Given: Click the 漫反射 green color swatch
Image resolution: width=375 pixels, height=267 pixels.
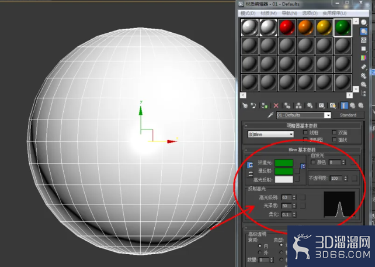Looking at the screenshot, I should click(284, 171).
